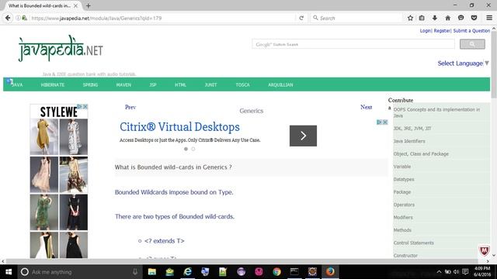Select the second Citrix ad carousel dot

point(193,149)
